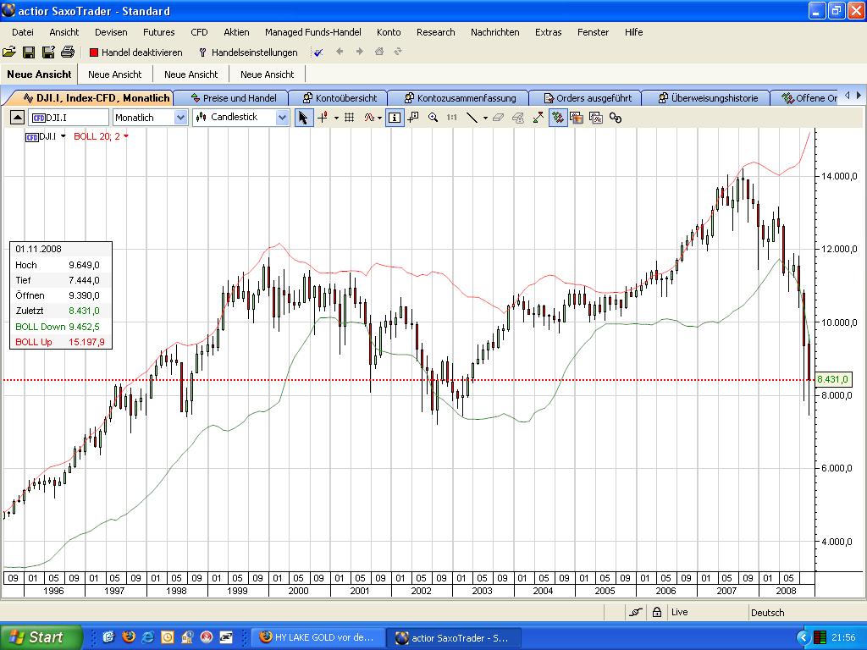Click the chart window icon with wave

pyautogui.click(x=596, y=117)
